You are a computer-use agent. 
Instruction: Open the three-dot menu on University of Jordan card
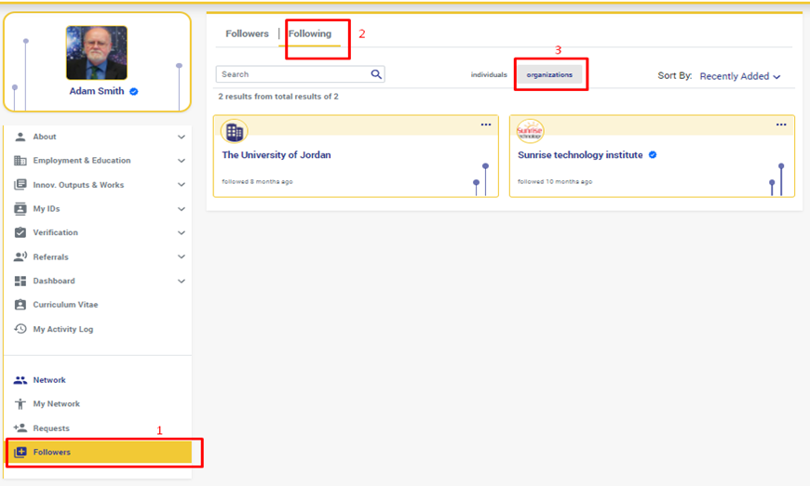coord(485,125)
